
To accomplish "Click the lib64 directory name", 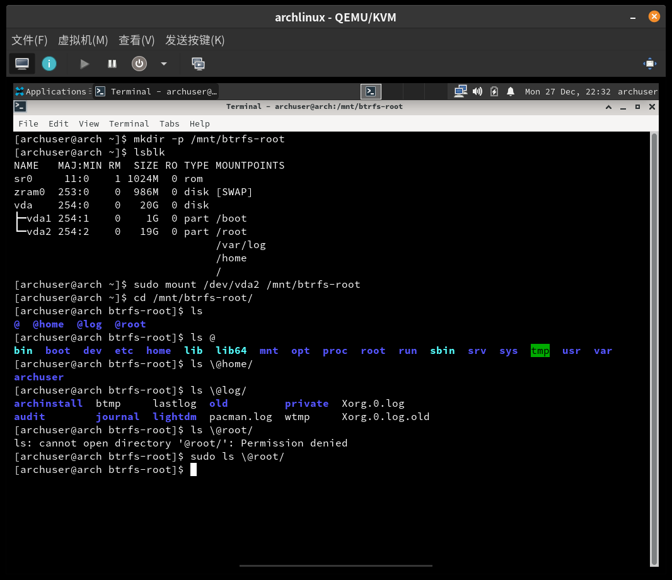I will pos(231,351).
